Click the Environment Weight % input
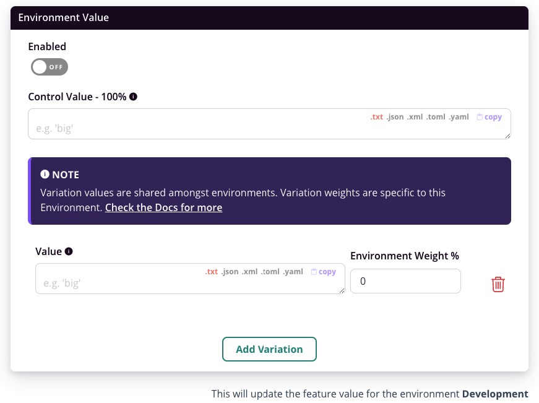 [405, 281]
